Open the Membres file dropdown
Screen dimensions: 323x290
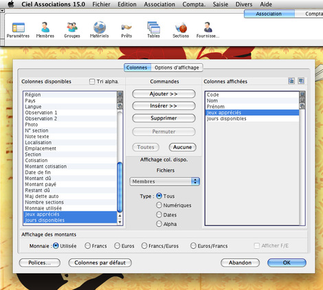tap(164, 181)
